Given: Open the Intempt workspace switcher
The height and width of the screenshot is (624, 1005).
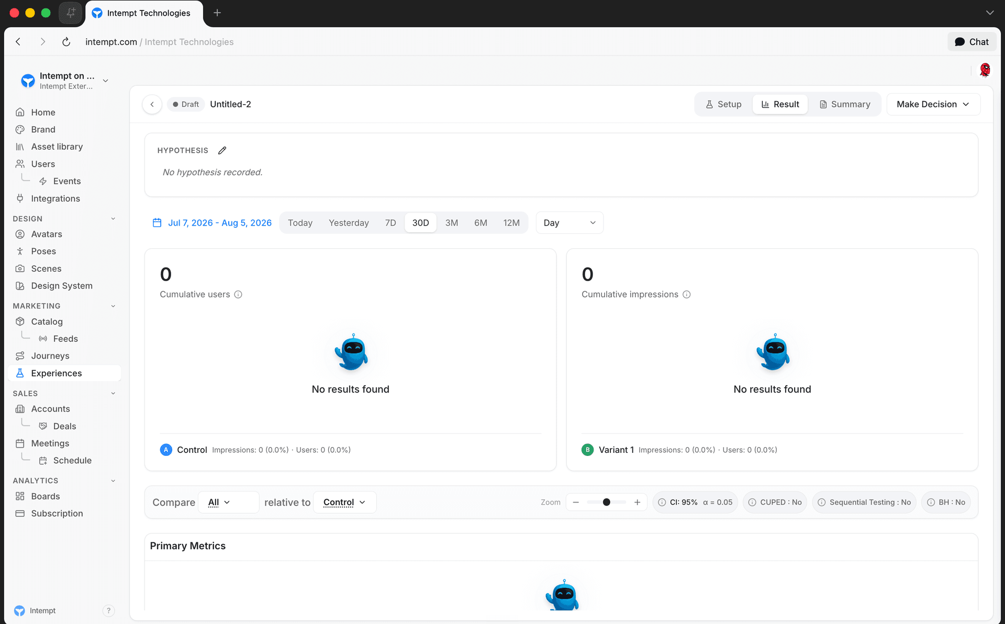Looking at the screenshot, I should pos(64,81).
